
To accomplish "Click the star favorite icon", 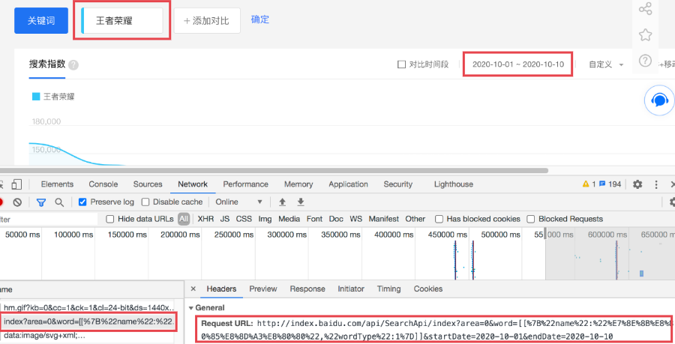I will (x=645, y=34).
